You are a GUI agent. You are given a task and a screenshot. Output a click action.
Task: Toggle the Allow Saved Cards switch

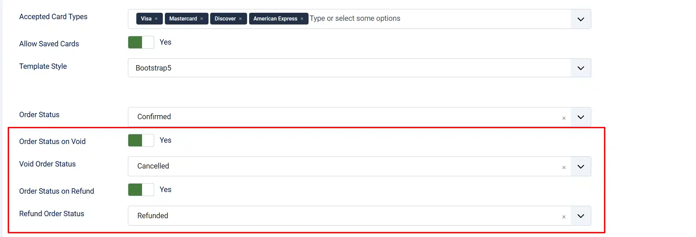click(x=141, y=42)
